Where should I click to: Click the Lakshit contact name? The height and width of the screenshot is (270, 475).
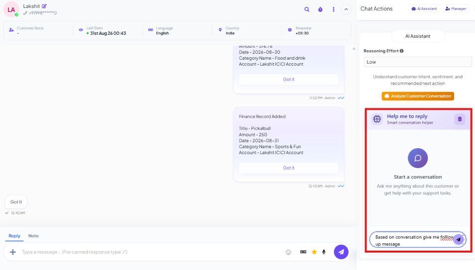click(x=31, y=6)
